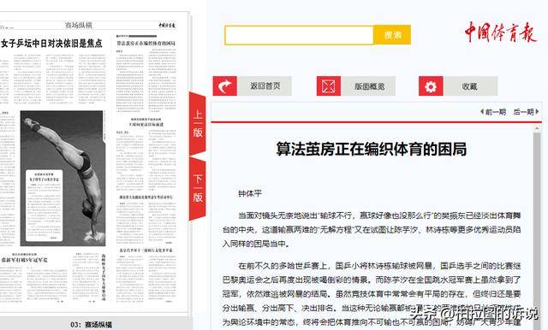Click the diver photo on the newspaper page

click(63, 179)
